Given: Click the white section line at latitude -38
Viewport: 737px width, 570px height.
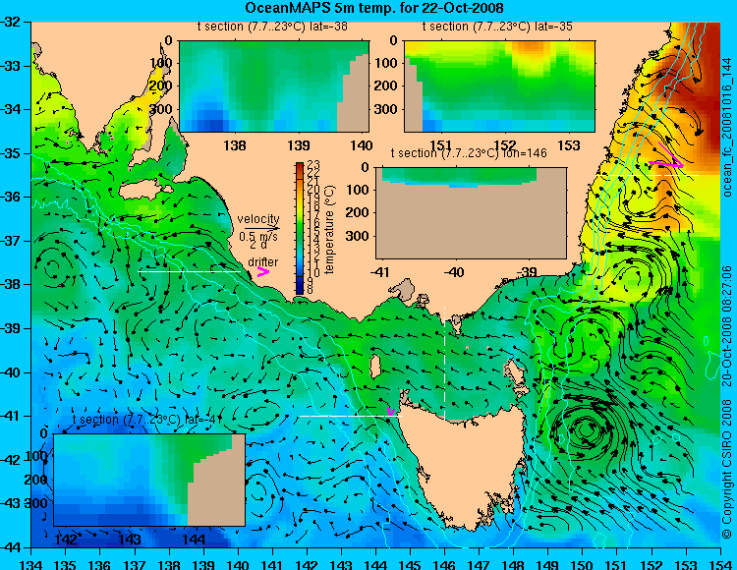Looking at the screenshot, I should click(190, 271).
